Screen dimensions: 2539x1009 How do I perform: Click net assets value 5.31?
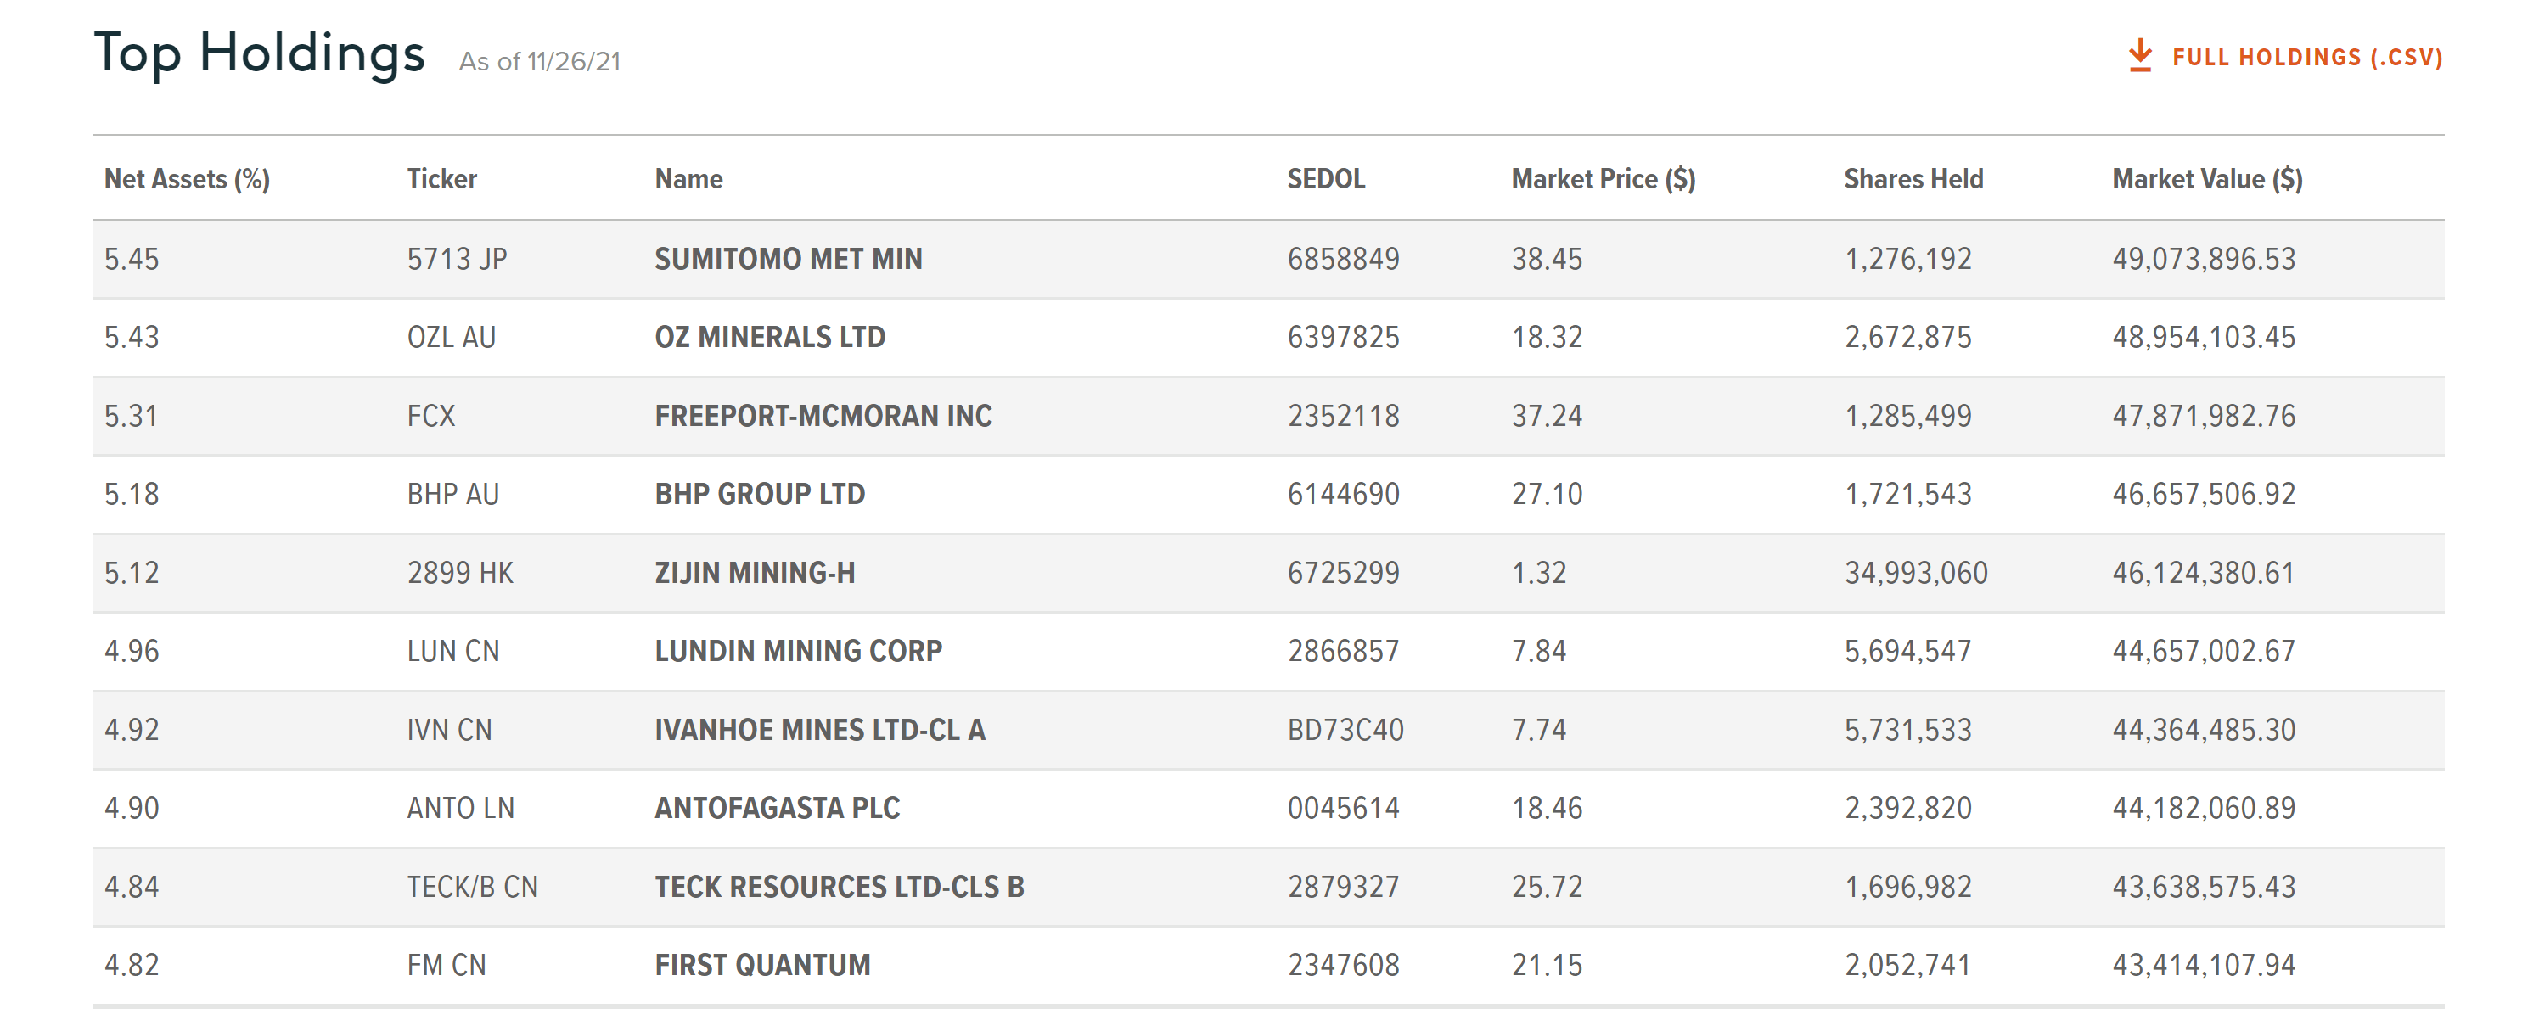coord(131,416)
